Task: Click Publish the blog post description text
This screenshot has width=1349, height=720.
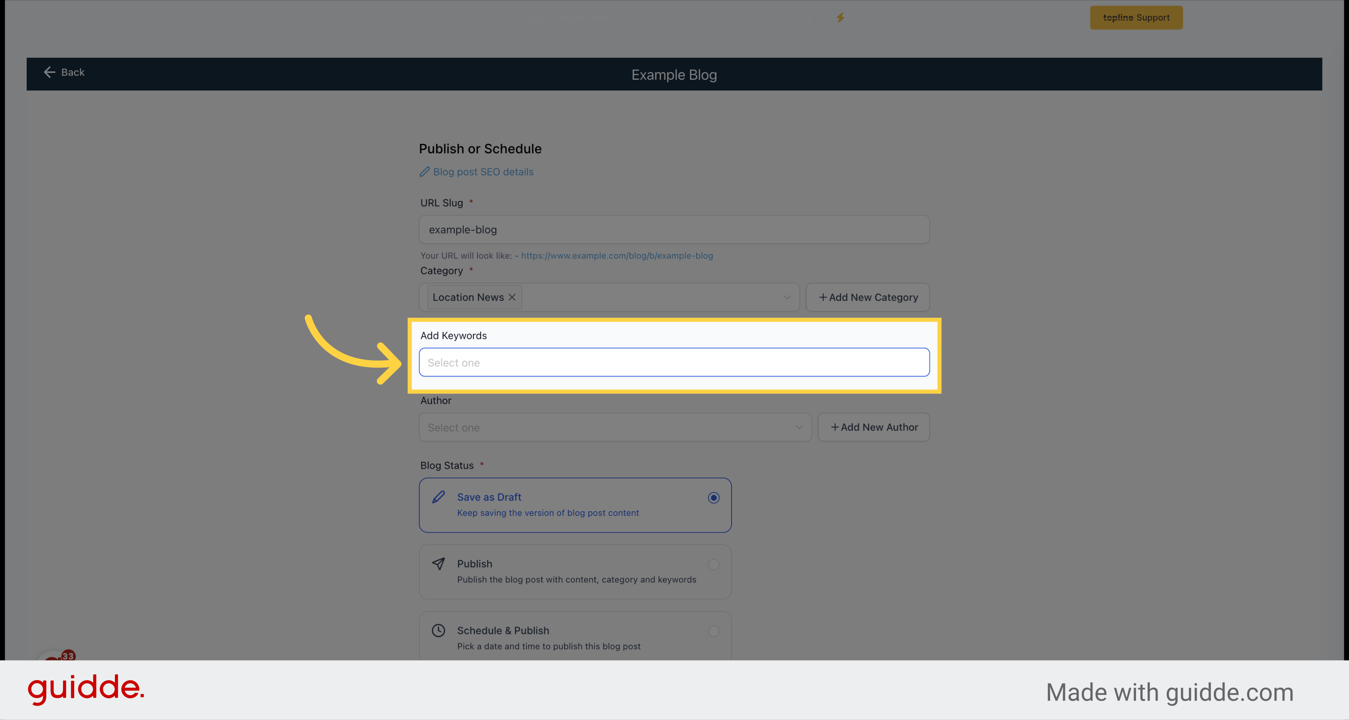Action: pos(576,580)
